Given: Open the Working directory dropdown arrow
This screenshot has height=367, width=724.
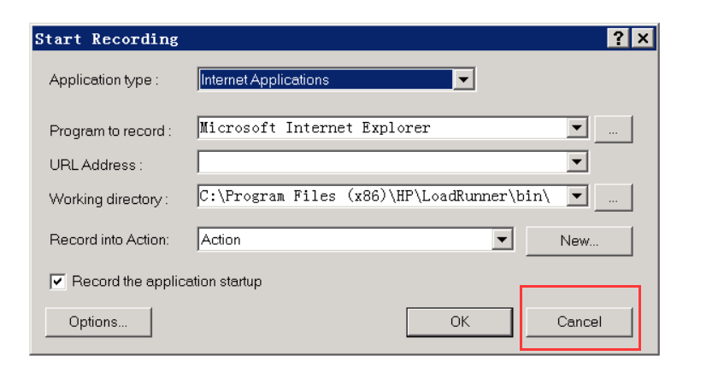Looking at the screenshot, I should point(578,196).
